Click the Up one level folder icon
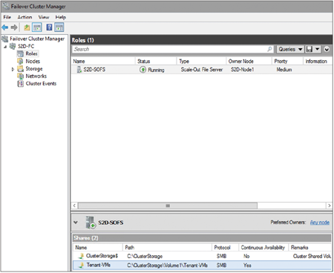Image resolution: width=334 pixels, height=273 pixels. coord(27,27)
